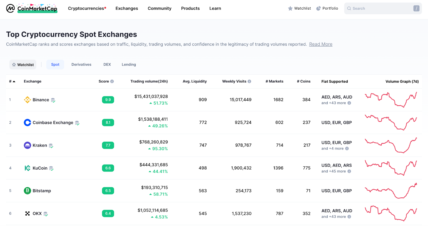This screenshot has width=428, height=226.
Task: Open the Bitstamp exchange link
Action: [42, 191]
